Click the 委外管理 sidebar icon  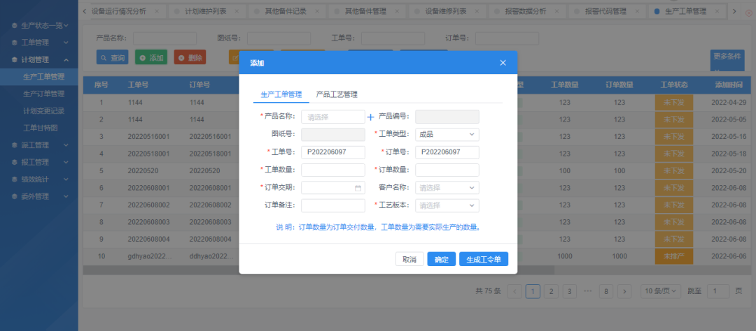(15, 196)
